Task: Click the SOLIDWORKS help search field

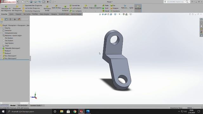Action: tap(175, 2)
